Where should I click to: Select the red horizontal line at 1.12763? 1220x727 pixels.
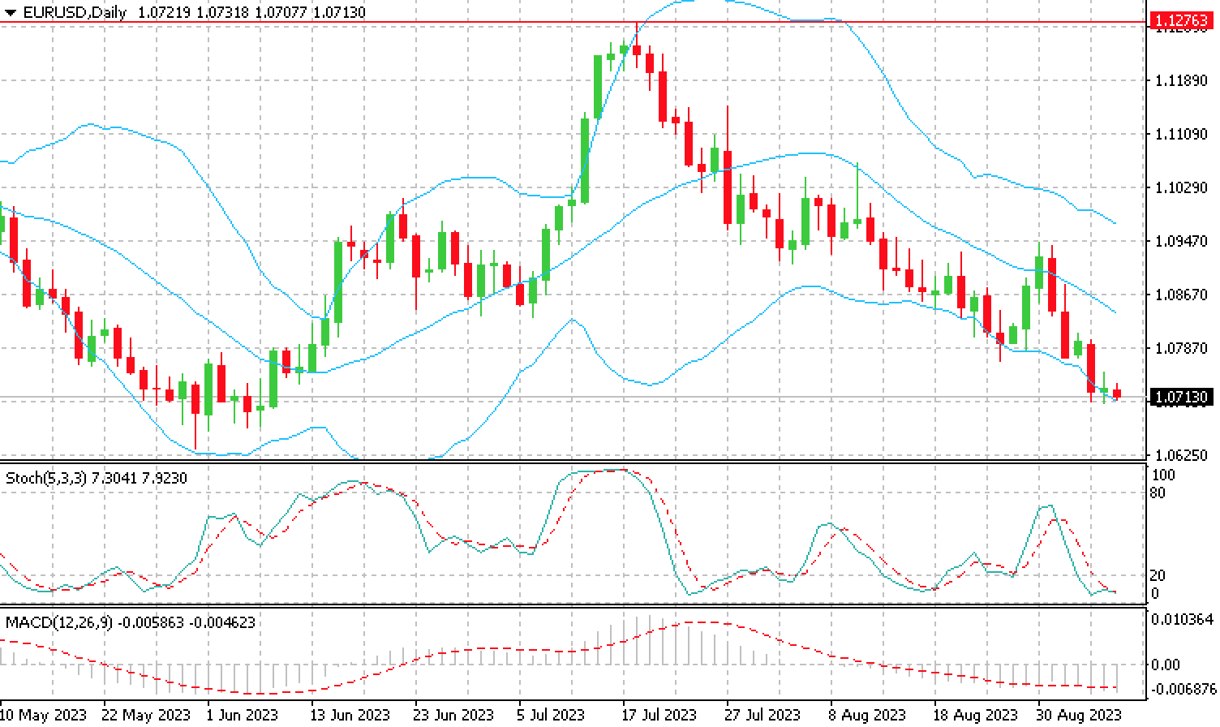(x=572, y=22)
